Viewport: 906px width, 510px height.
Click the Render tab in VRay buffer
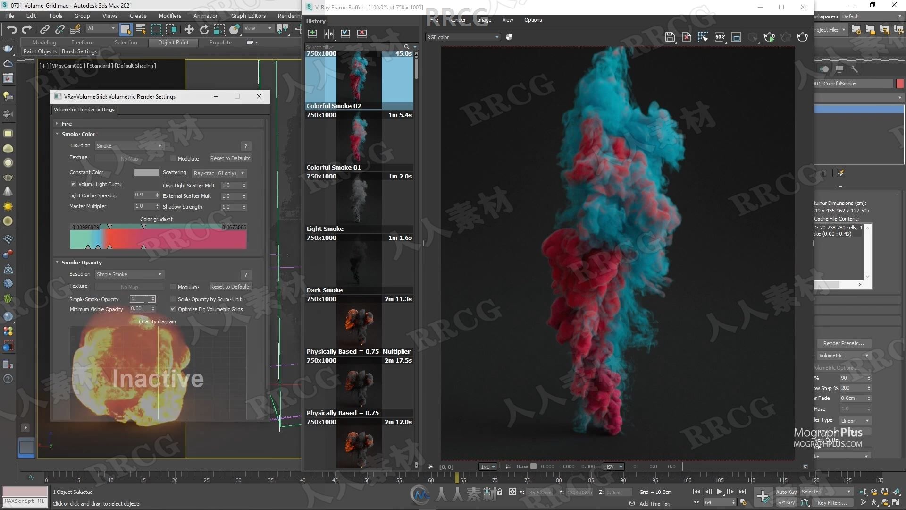tap(457, 19)
